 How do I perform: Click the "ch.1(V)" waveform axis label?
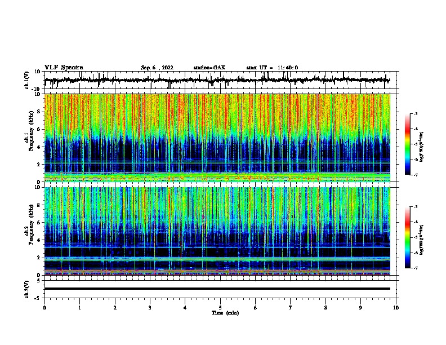pos(27,80)
